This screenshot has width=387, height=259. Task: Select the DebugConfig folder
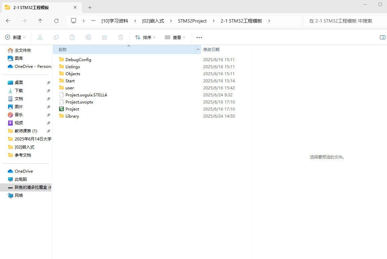coord(78,59)
